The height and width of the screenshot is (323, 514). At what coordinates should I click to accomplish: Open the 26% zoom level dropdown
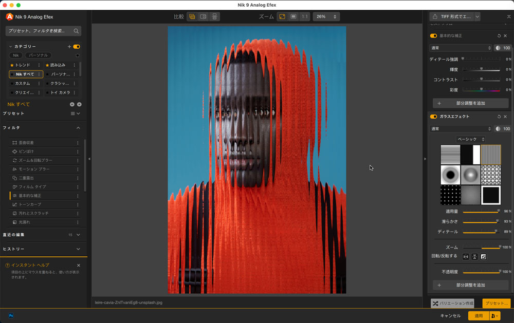pos(326,16)
